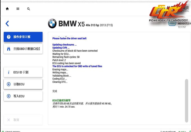
Task: Select the binoculars icon for OBD location
Action: 9,49
